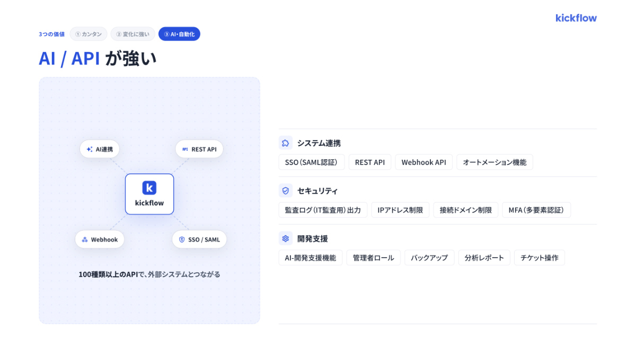
Task: Click the バックアップ tag
Action: [429, 258]
